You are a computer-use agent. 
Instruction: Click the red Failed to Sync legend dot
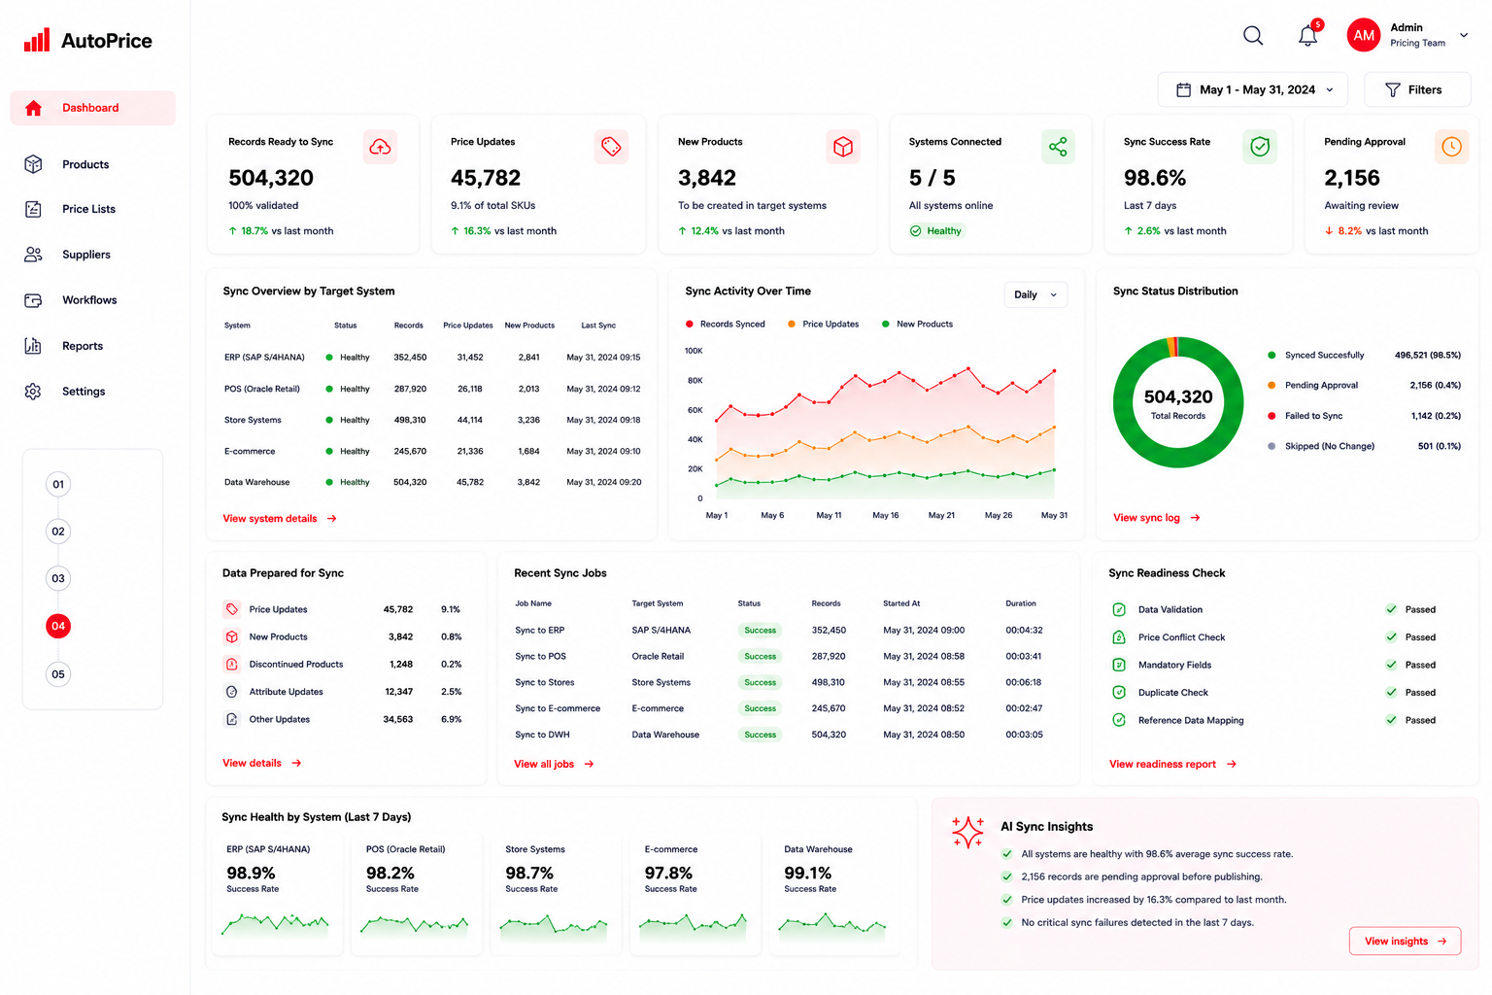point(1272,416)
